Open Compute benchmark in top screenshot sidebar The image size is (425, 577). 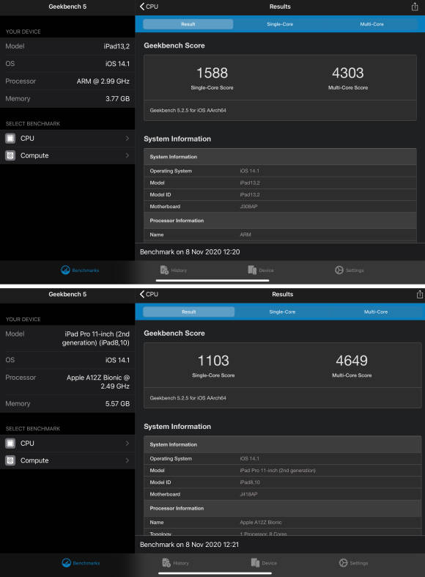tap(67, 155)
